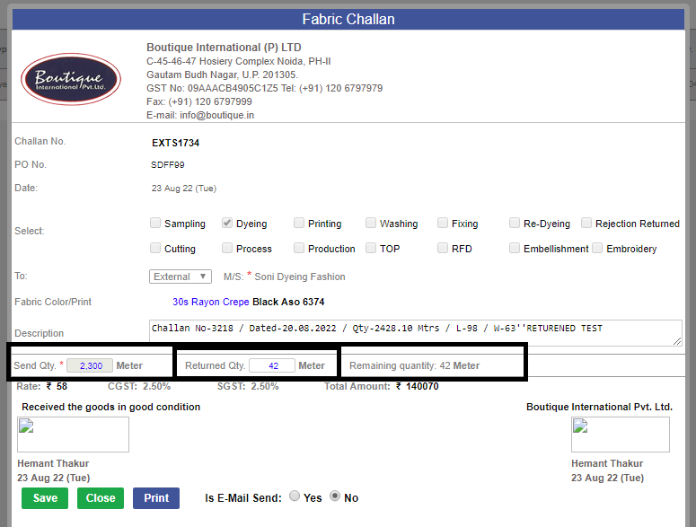Check the Cutting checkbox

point(154,248)
